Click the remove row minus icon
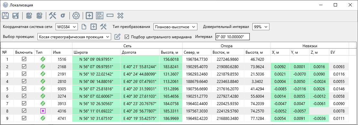358x125 pixels. 110,16
